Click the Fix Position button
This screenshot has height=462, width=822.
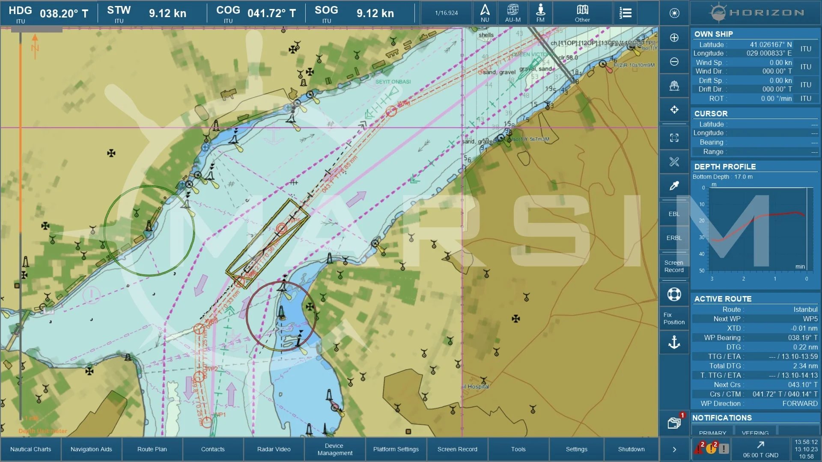pyautogui.click(x=674, y=318)
